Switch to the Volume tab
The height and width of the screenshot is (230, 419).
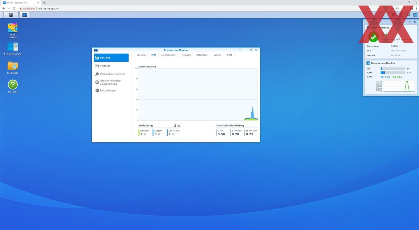click(218, 55)
